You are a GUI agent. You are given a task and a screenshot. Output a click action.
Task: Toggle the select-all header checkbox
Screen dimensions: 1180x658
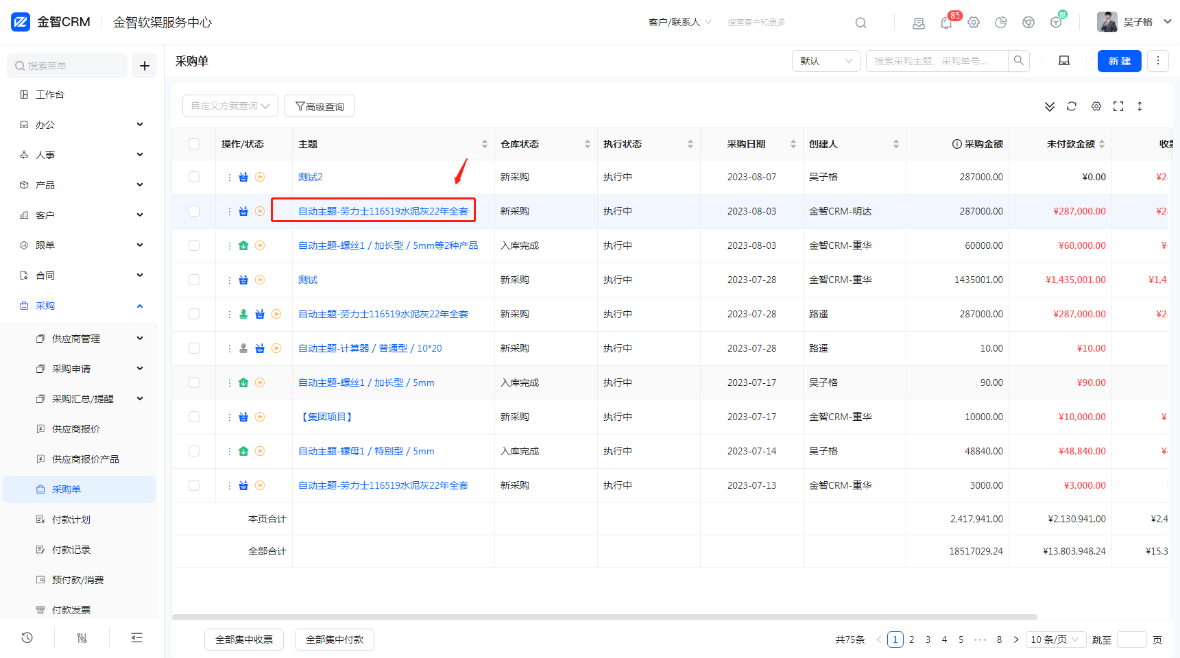(194, 144)
